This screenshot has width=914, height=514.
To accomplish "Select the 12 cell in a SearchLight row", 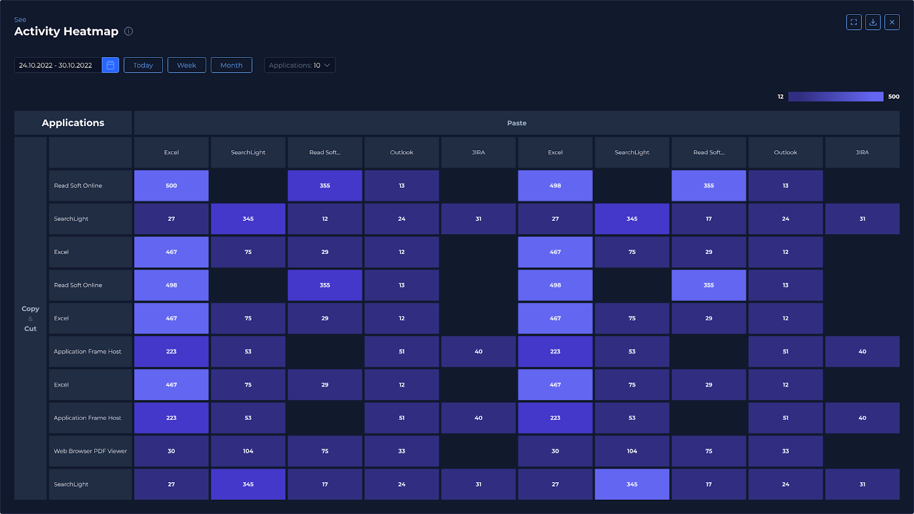I will tap(325, 219).
